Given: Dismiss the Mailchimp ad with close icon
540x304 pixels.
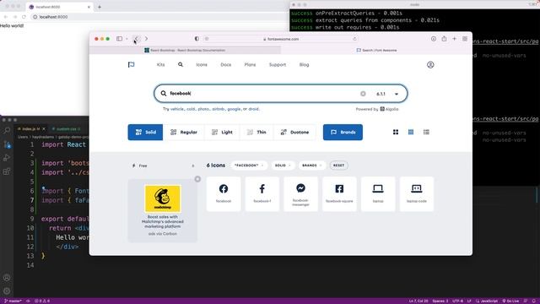Looking at the screenshot, I should point(197,179).
